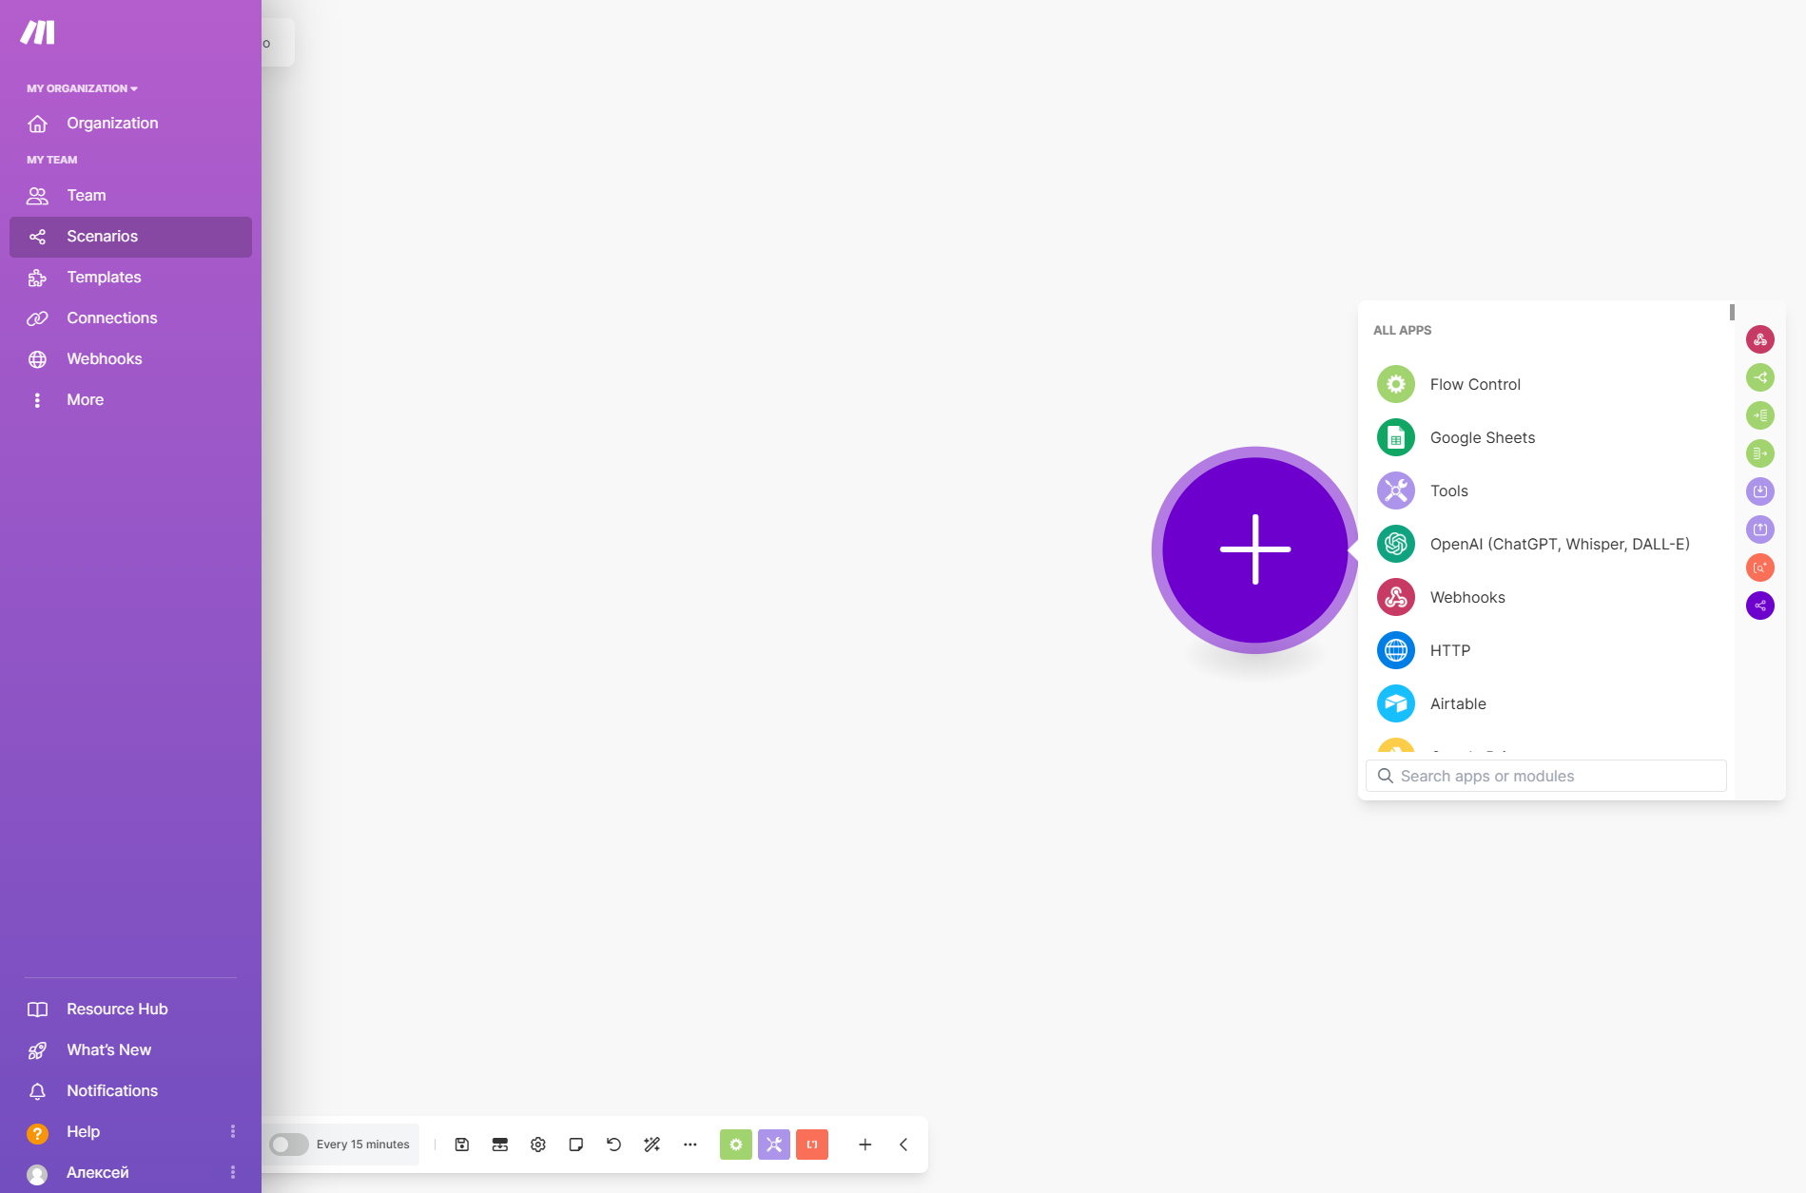The image size is (1806, 1193).
Task: Click the purple Tools toolbar icon
Action: click(x=774, y=1145)
